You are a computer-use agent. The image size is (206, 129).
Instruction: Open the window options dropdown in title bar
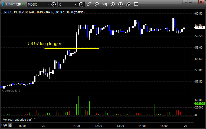185,2
